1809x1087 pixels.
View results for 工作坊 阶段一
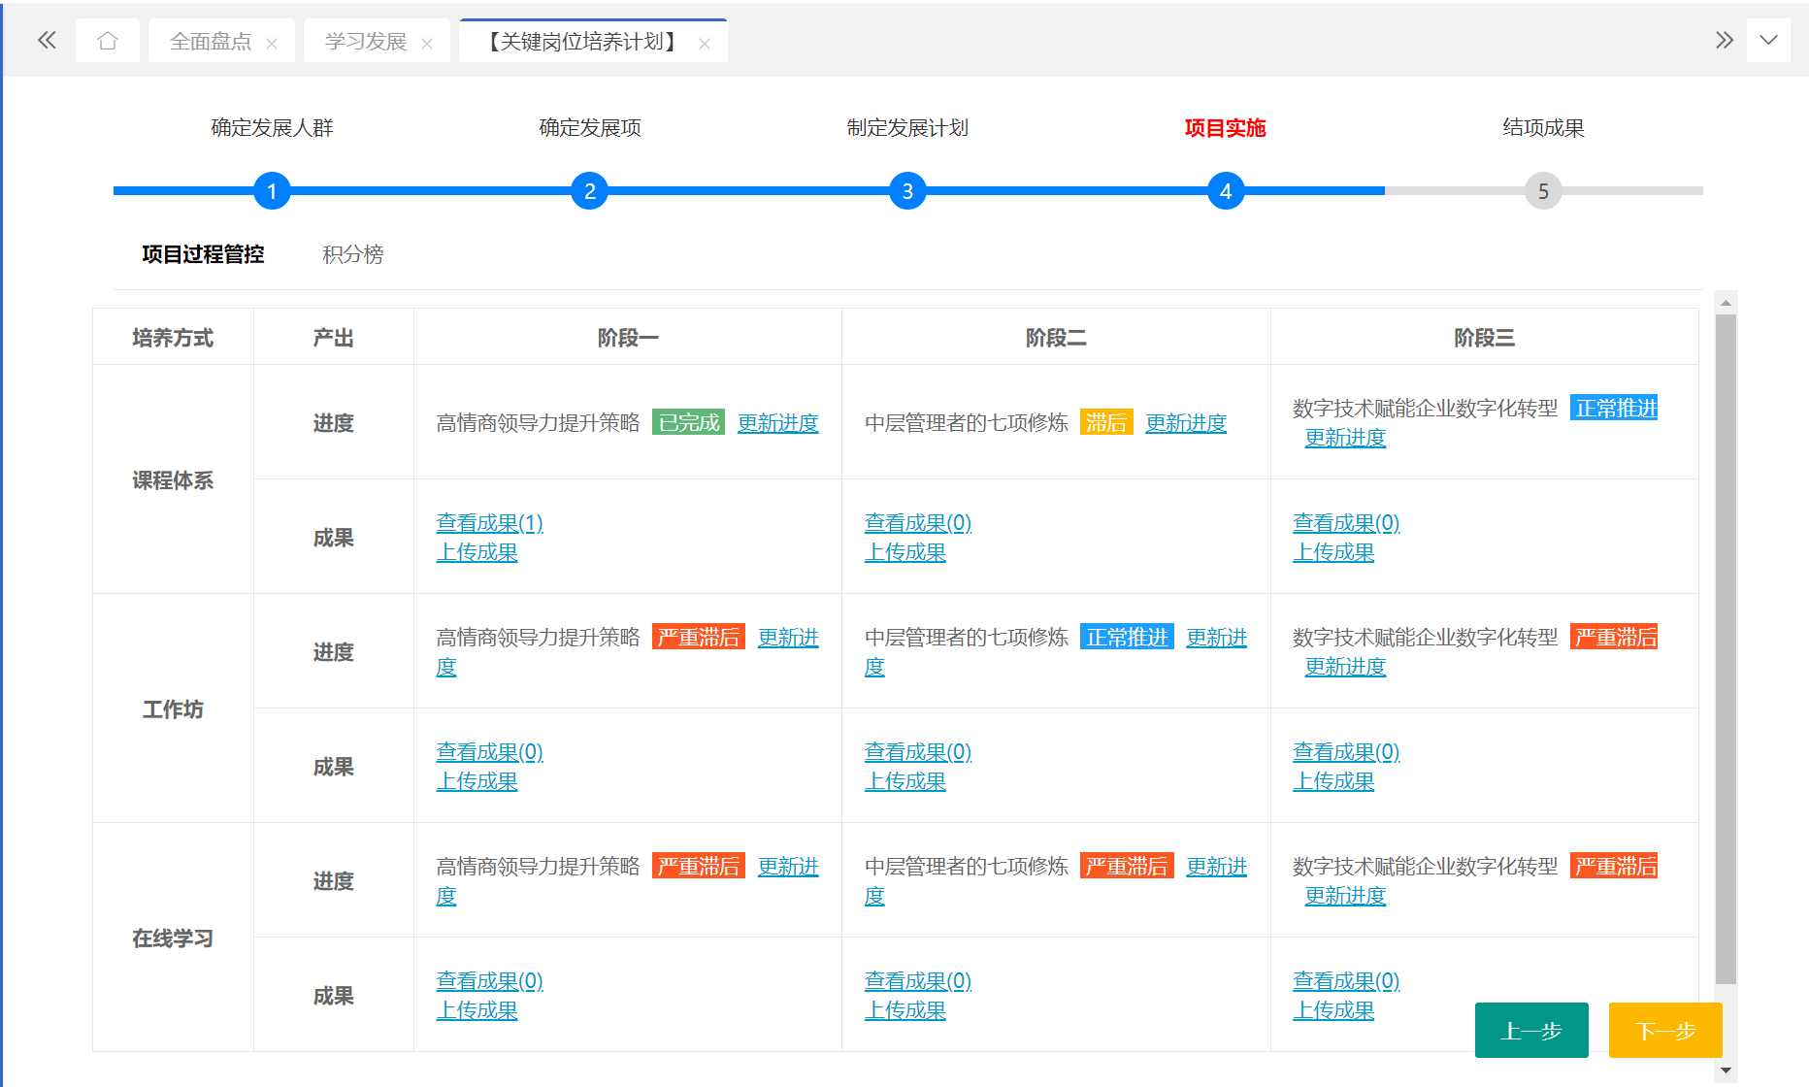pyautogui.click(x=489, y=752)
